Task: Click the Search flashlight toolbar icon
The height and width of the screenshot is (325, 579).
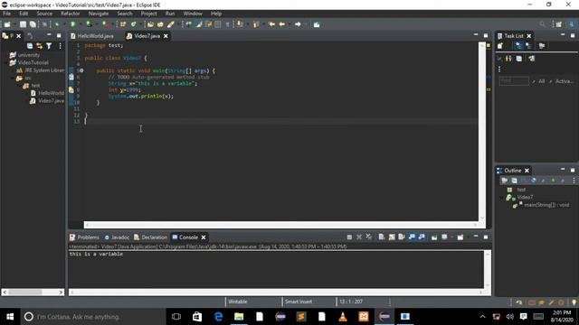Action: click(x=171, y=24)
